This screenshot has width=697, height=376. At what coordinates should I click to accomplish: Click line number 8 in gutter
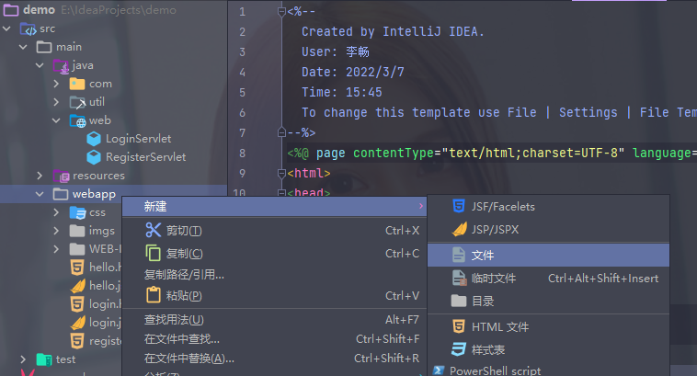coord(242,153)
